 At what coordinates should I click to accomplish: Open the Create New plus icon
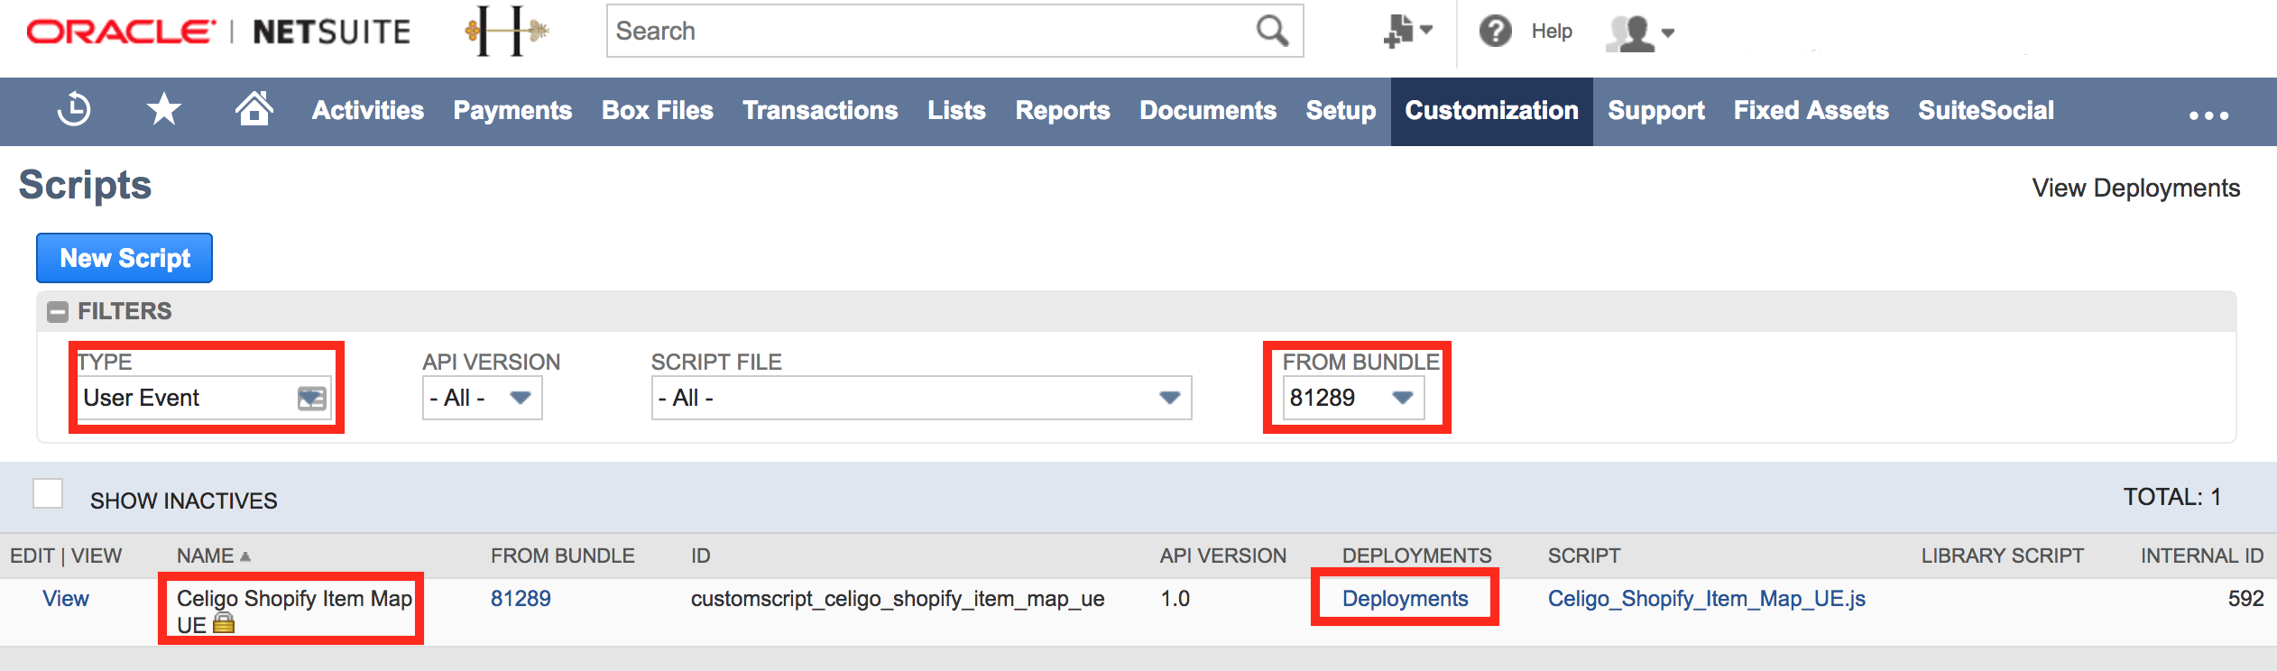(x=1407, y=32)
